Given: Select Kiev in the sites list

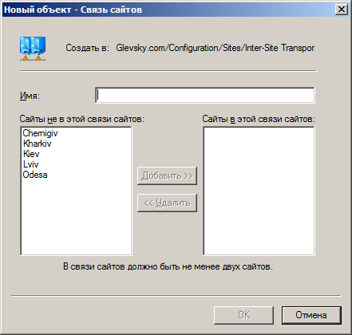Looking at the screenshot, I should coord(31,154).
